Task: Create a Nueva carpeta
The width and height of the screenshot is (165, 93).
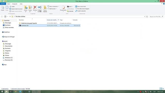Action: (x=45, y=9)
